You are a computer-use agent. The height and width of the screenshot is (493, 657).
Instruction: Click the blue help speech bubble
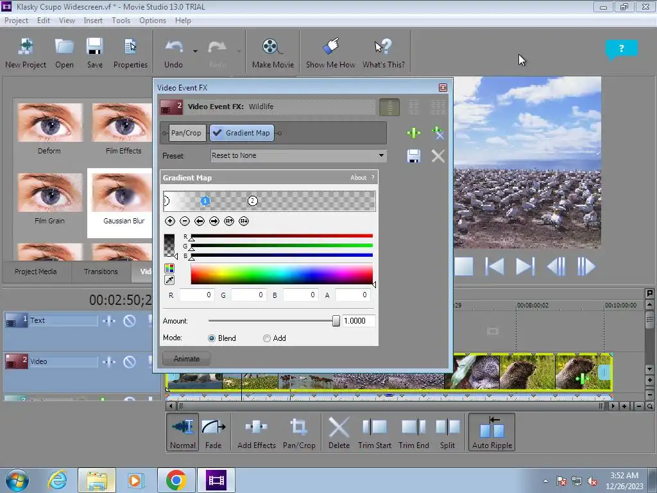click(x=621, y=49)
